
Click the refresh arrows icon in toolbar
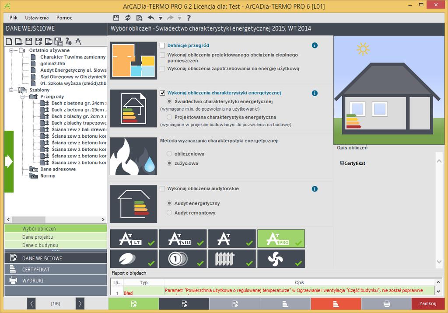pos(127,18)
